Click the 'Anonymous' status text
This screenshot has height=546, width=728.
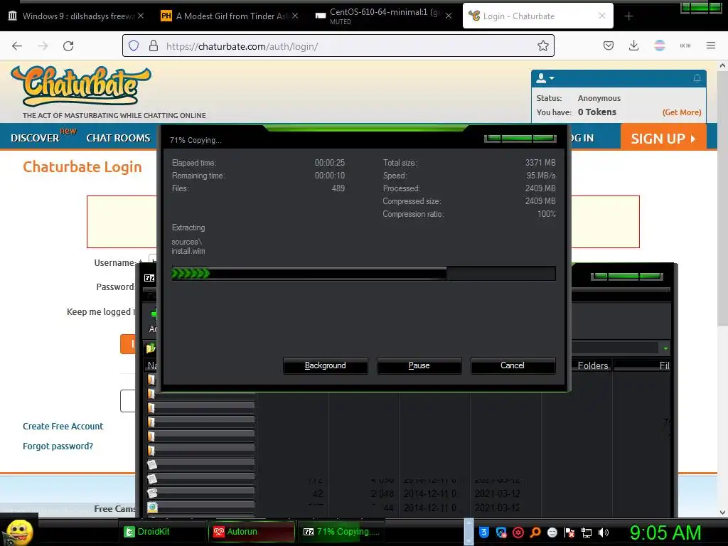tap(599, 98)
